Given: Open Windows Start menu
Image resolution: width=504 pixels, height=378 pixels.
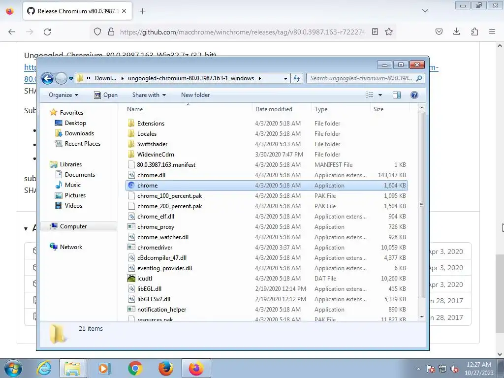Looking at the screenshot, I should (13, 368).
